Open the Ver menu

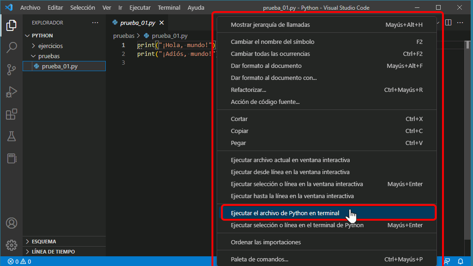(107, 7)
